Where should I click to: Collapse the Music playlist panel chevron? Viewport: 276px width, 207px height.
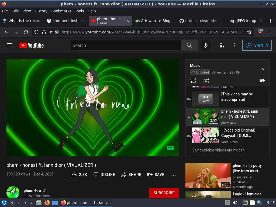click(x=262, y=69)
